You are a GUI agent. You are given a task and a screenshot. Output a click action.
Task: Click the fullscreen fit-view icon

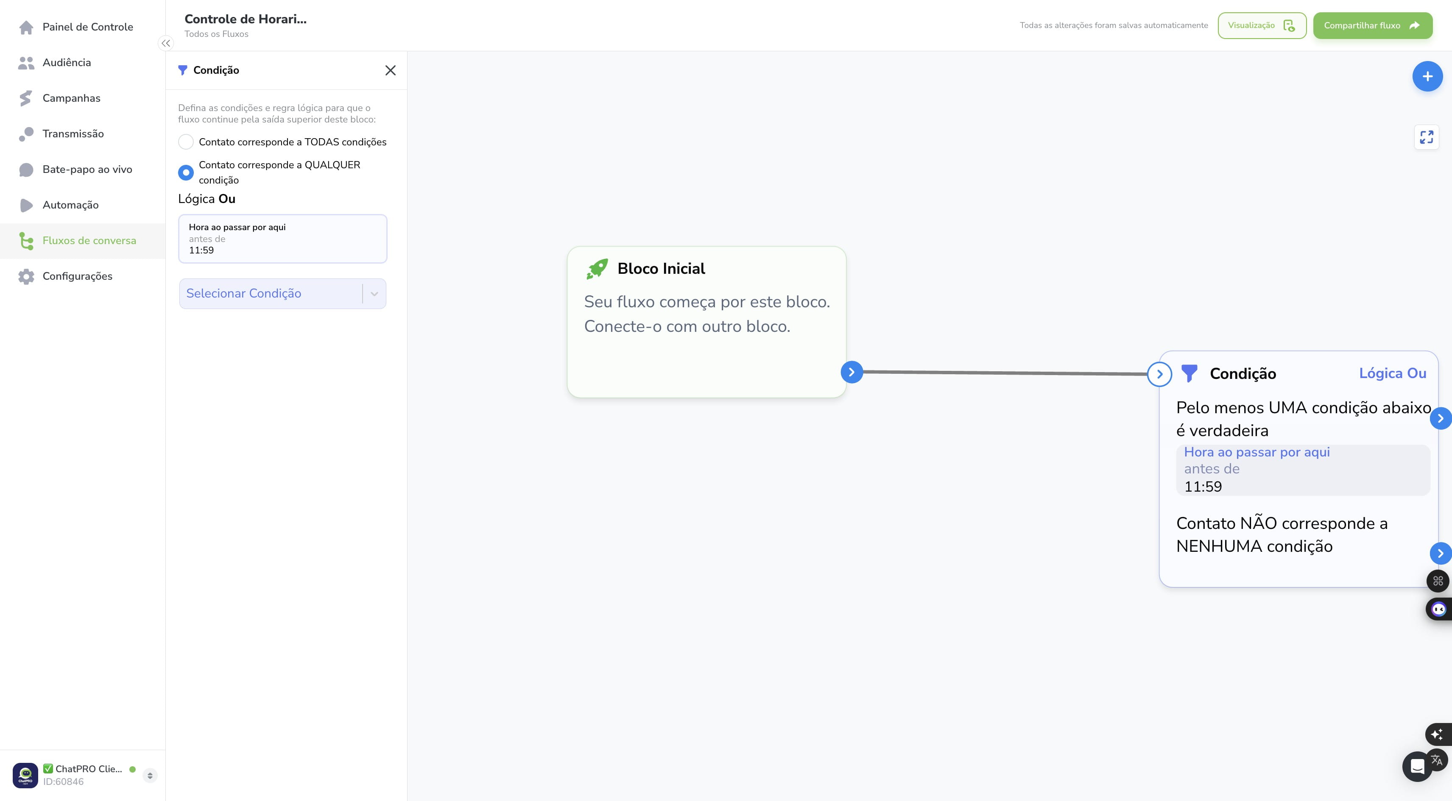coord(1426,137)
